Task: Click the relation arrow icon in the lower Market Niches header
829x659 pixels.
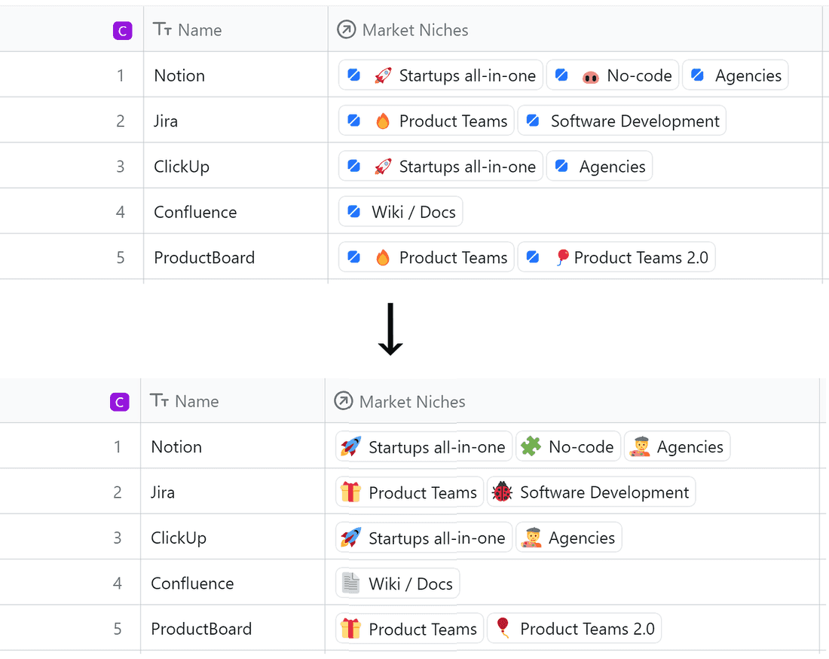Action: tap(343, 402)
